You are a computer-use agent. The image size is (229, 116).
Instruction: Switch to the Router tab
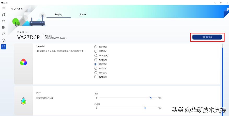[83, 14]
